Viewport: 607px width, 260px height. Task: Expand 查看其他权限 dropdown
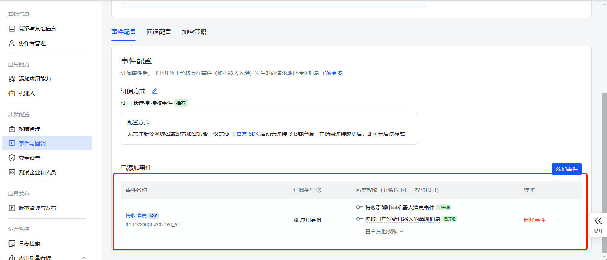click(384, 231)
